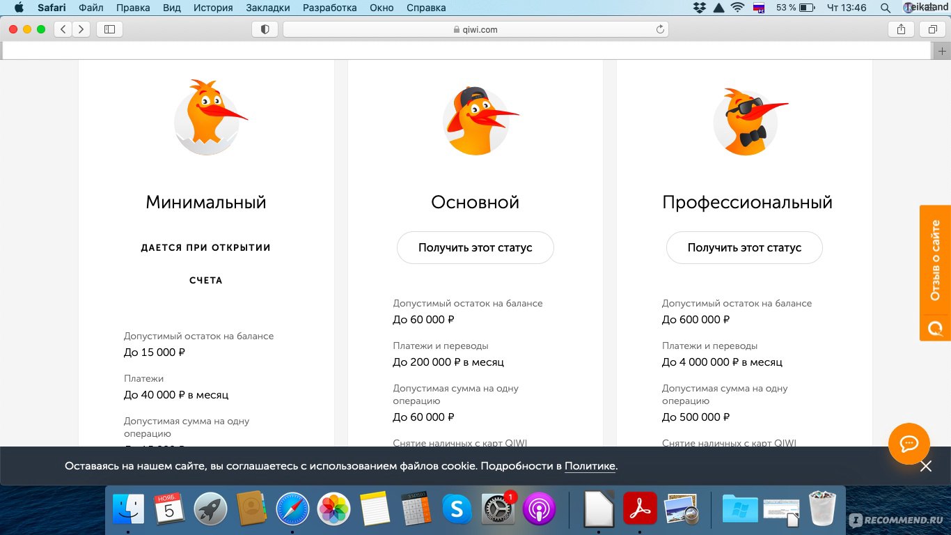Open System Preferences from the Dock
951x535 pixels.
[498, 509]
